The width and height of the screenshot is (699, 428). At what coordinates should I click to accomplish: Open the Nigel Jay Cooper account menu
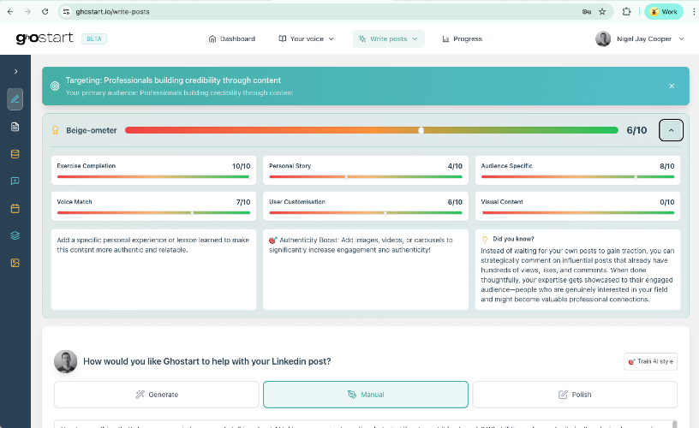pyautogui.click(x=640, y=39)
